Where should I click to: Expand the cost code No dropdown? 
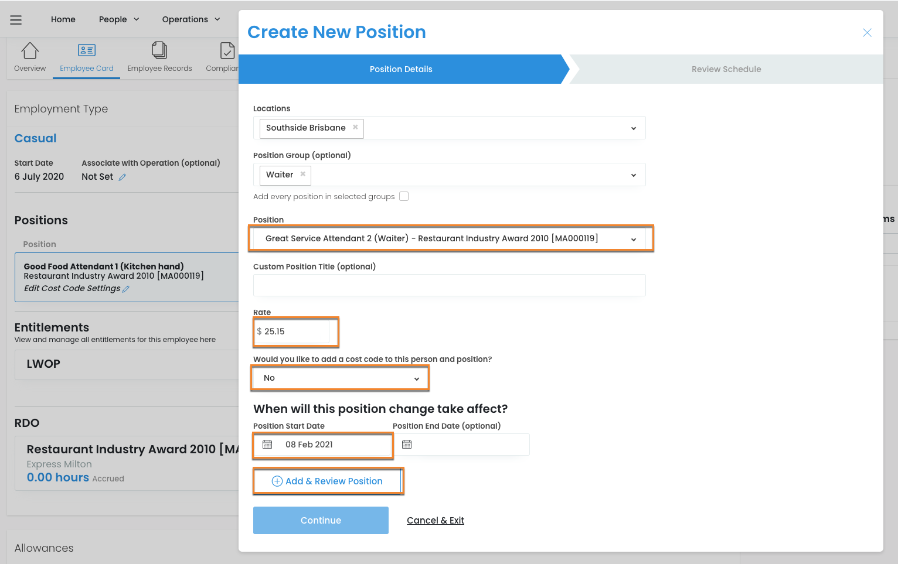[416, 379]
